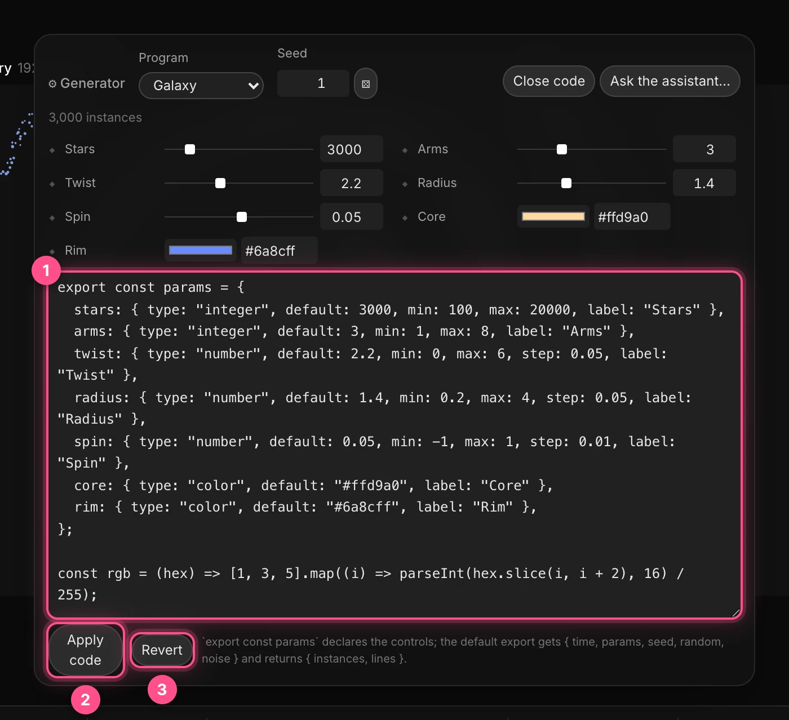
Task: Click the code line starting with "rim:"
Action: pos(305,507)
